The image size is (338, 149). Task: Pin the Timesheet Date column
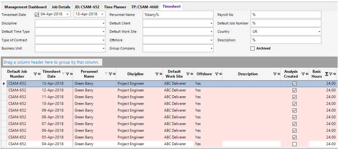[x=71, y=74]
